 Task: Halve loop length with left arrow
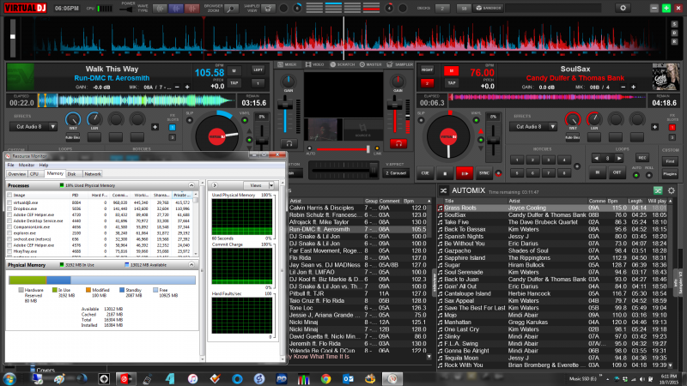[x=596, y=158]
